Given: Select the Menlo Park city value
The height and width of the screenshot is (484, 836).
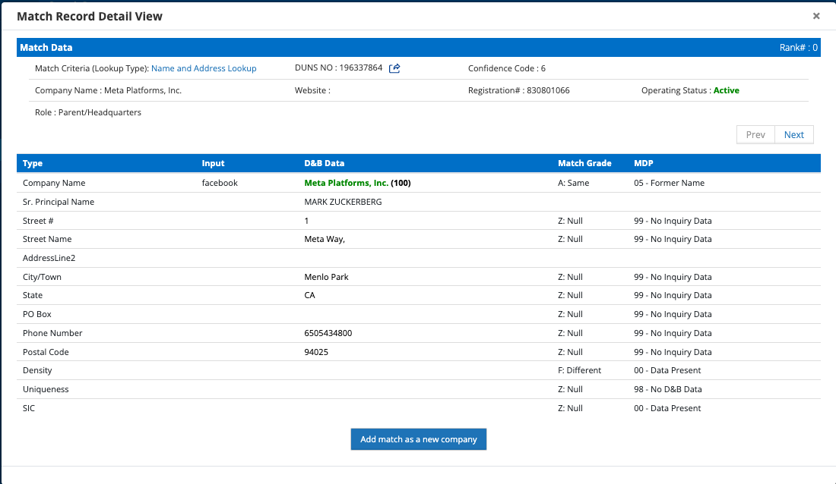Looking at the screenshot, I should (x=326, y=277).
